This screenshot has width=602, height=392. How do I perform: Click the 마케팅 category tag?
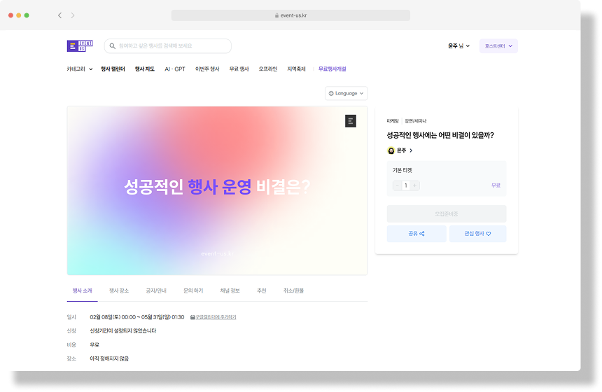point(393,121)
